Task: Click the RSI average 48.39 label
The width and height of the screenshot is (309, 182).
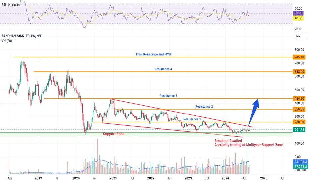Action: (x=298, y=18)
